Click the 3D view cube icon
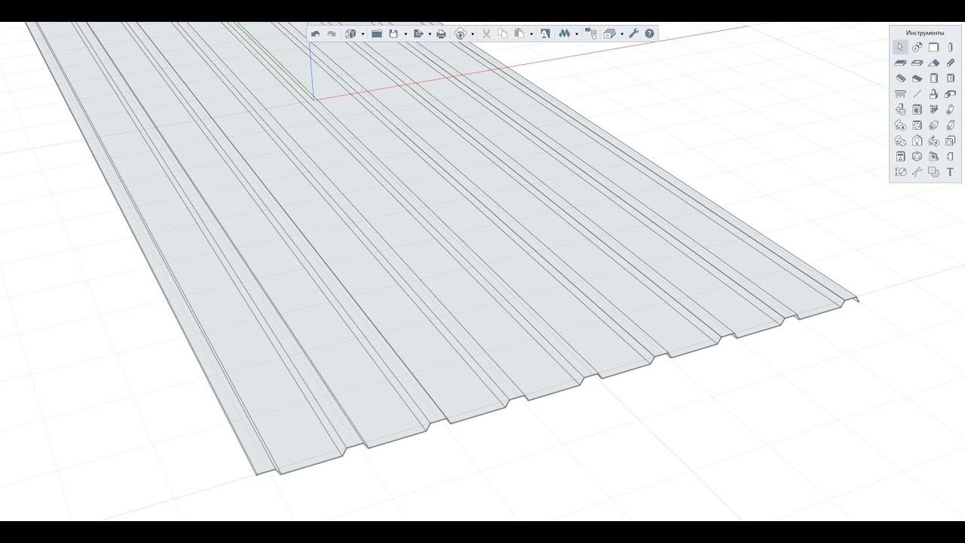Screen dimensions: 965x543 (351, 34)
